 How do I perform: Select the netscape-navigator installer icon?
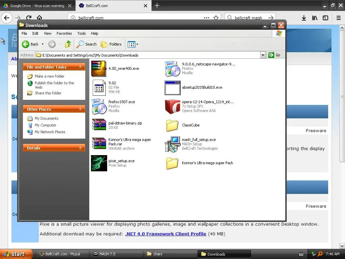[x=172, y=69]
